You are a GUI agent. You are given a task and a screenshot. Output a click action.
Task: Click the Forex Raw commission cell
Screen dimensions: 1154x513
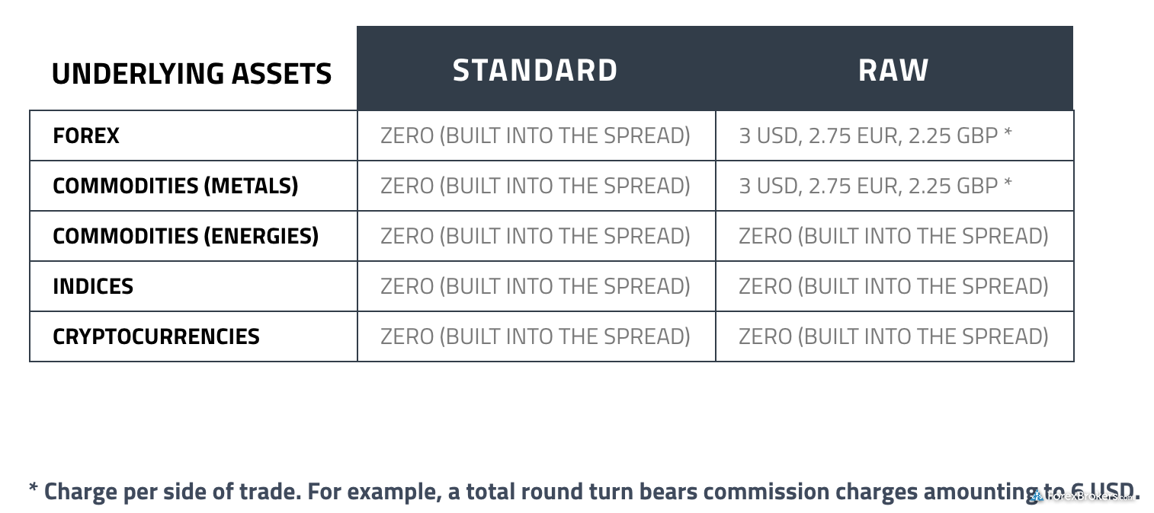coord(894,135)
